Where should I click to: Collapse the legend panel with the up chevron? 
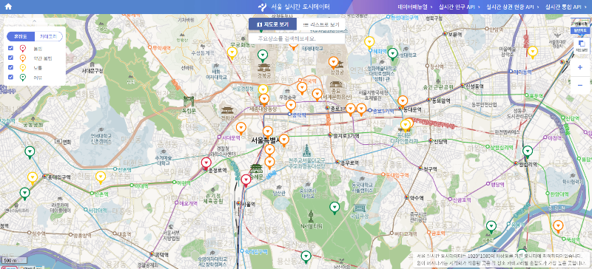(x=34, y=21)
